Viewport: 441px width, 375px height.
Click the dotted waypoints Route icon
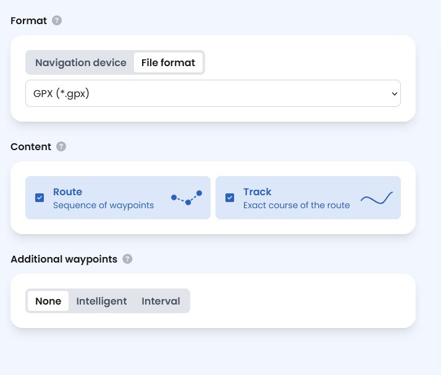pyautogui.click(x=187, y=198)
